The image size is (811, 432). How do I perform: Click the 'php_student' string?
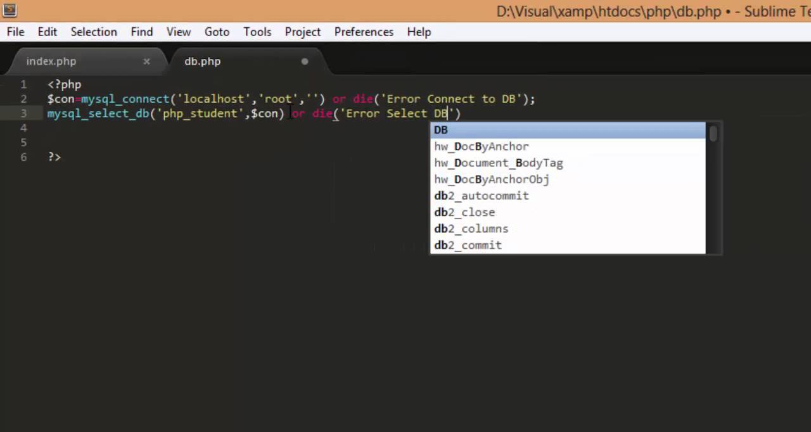200,113
